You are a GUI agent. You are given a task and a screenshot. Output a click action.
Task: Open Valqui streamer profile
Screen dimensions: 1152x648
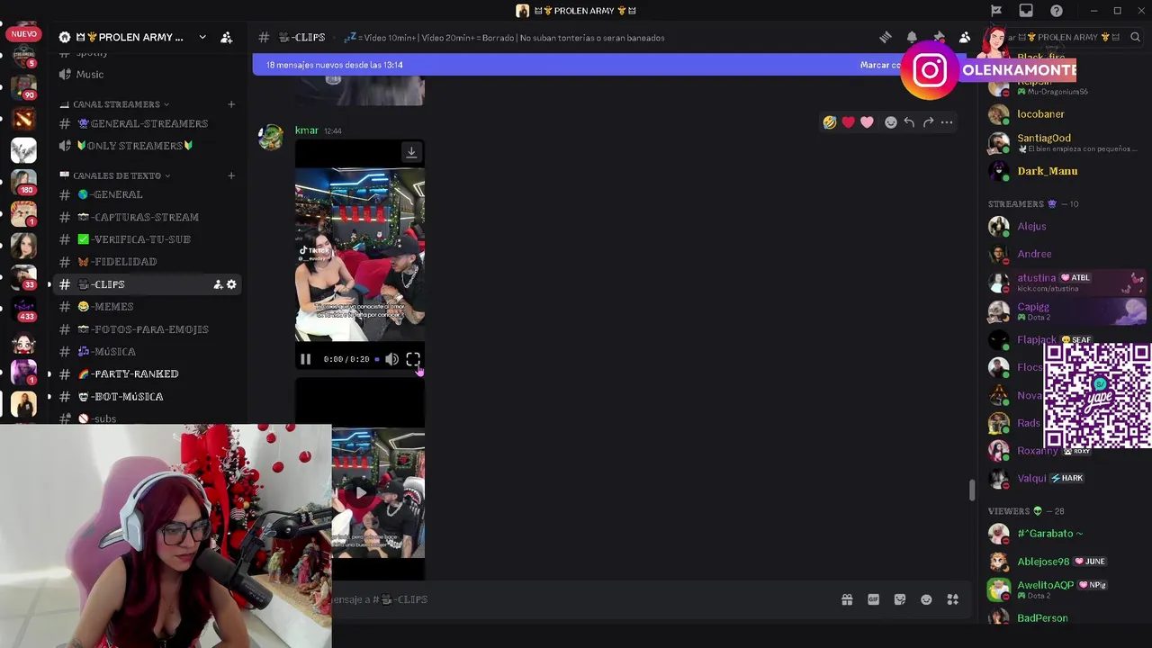[x=1031, y=479]
